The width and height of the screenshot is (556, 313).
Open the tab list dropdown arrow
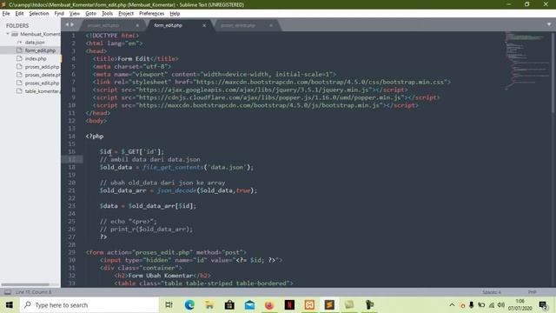tap(549, 24)
